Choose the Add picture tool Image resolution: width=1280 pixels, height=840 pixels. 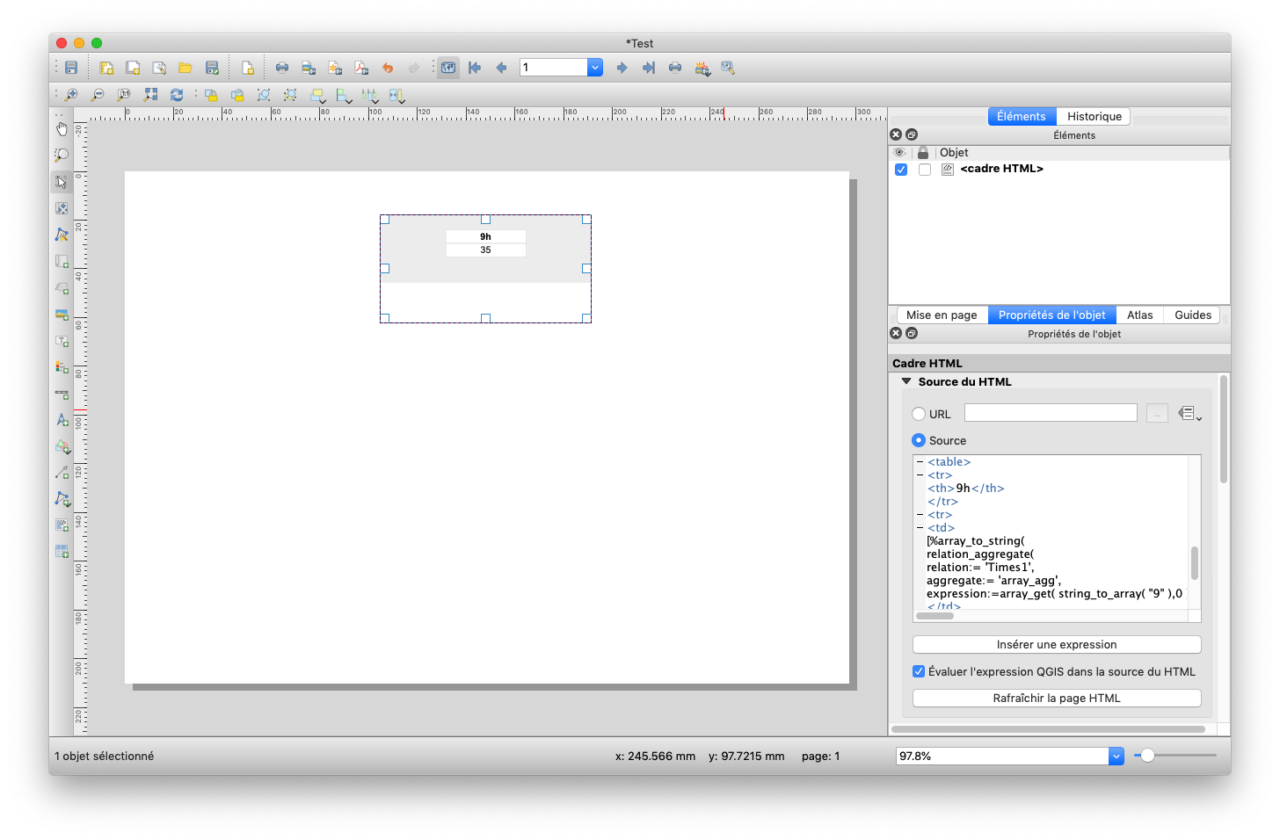pos(62,314)
